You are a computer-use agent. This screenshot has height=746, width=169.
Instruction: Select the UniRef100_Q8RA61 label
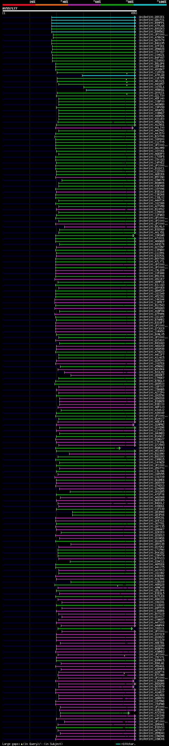pyautogui.click(x=151, y=724)
